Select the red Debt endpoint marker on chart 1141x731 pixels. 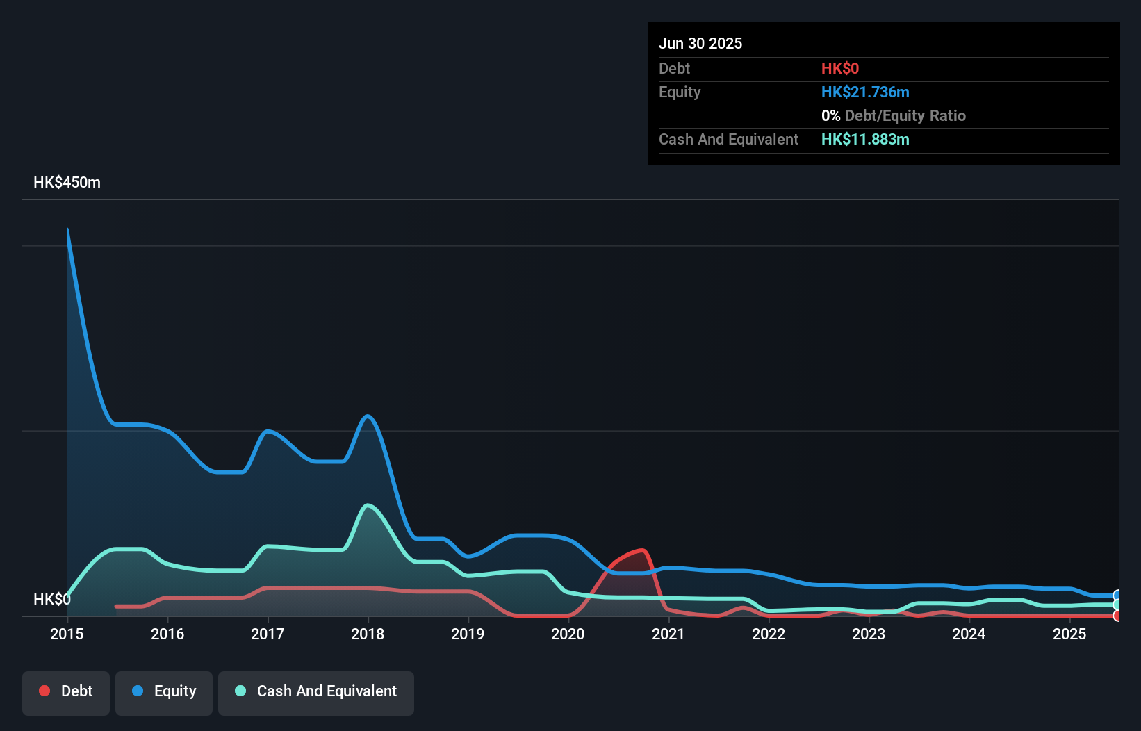click(x=1116, y=616)
